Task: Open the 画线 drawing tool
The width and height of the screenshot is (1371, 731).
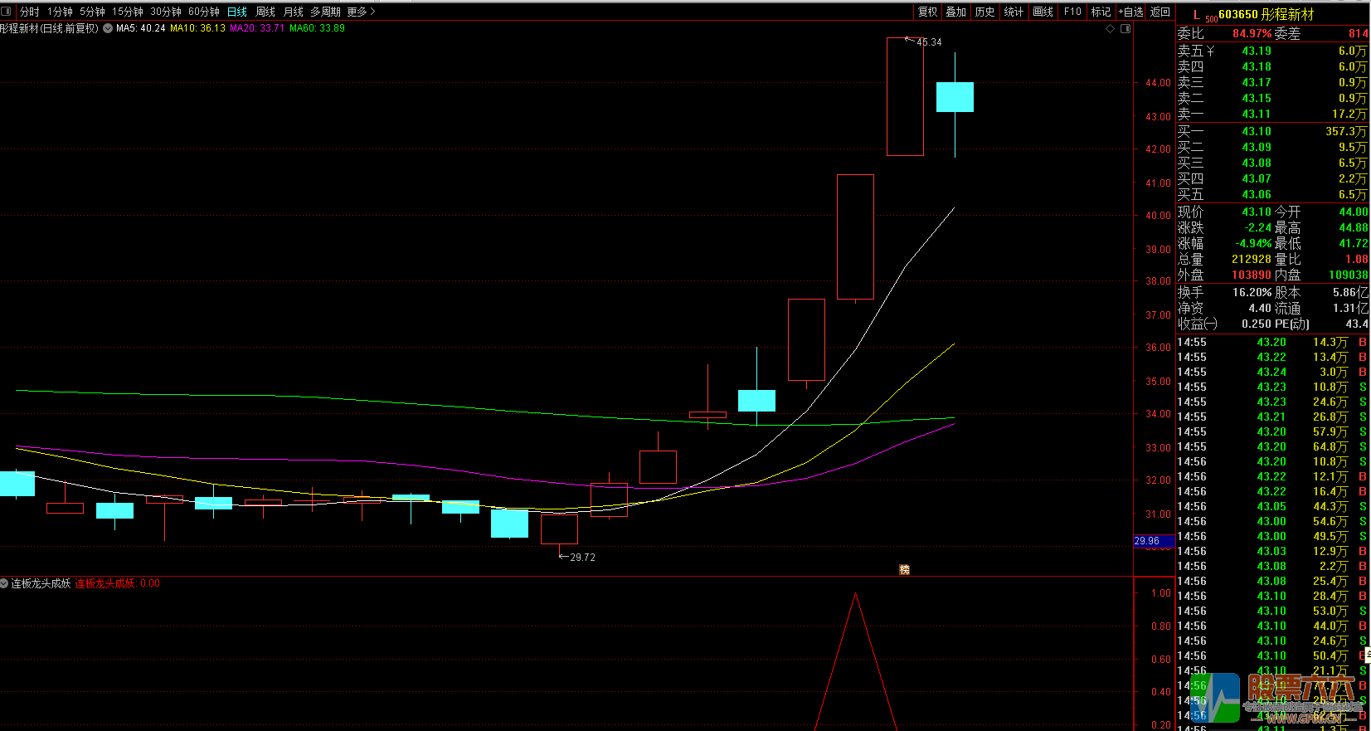Action: click(1043, 12)
